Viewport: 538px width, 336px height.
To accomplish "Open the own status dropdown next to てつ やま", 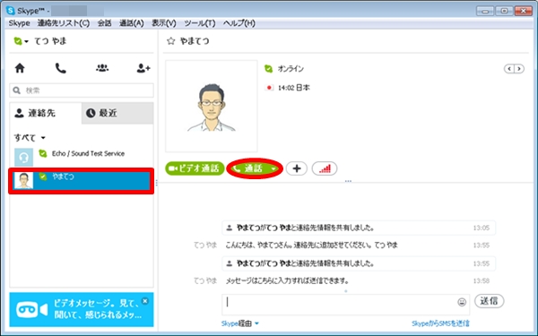I will click(x=21, y=41).
